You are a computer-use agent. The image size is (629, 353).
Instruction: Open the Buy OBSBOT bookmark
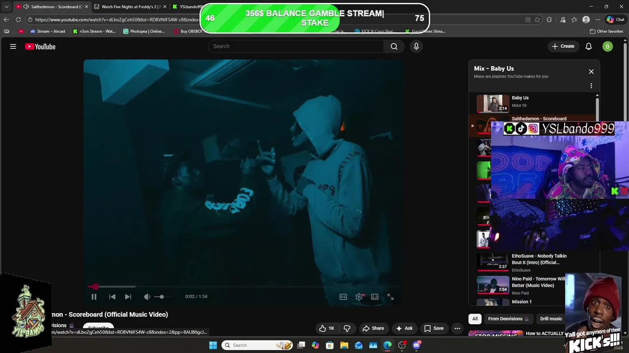[188, 31]
